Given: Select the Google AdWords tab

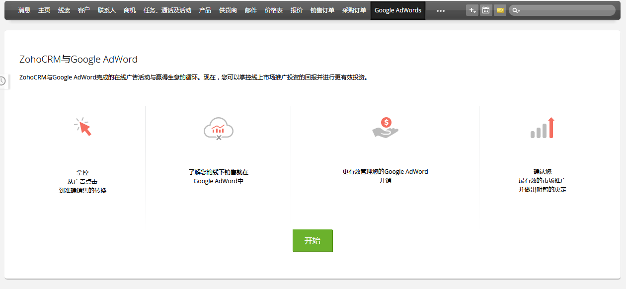Looking at the screenshot, I should [x=398, y=10].
